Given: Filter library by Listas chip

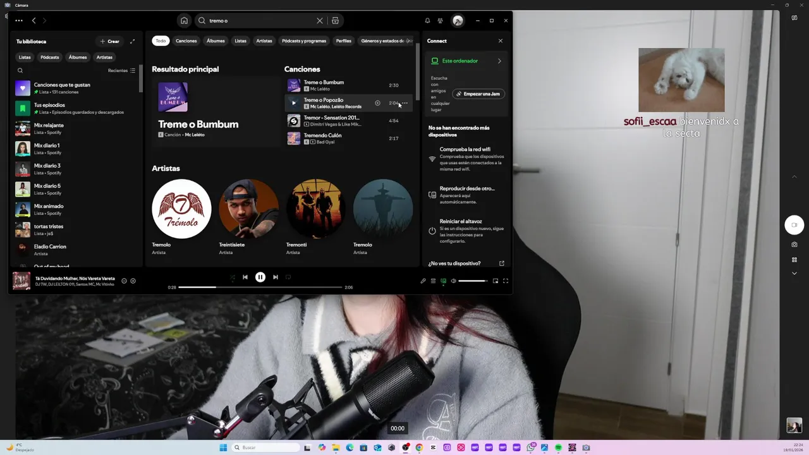Looking at the screenshot, I should [25, 57].
